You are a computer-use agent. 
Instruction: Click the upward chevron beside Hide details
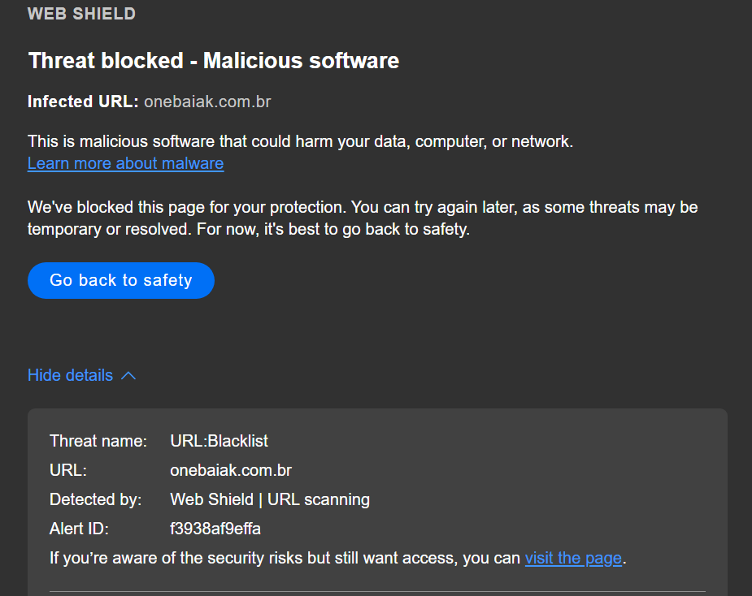tap(128, 375)
